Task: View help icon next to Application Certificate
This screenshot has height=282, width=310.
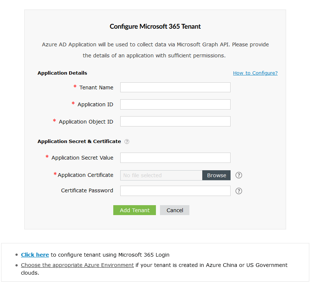Action: click(239, 175)
